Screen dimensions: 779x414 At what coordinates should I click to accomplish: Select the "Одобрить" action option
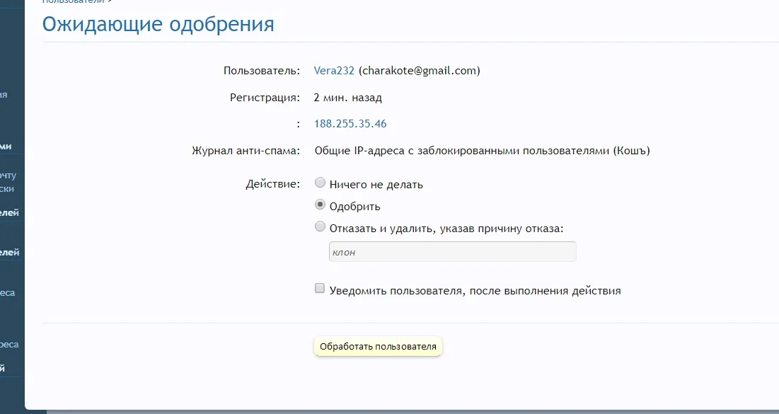pyautogui.click(x=319, y=205)
